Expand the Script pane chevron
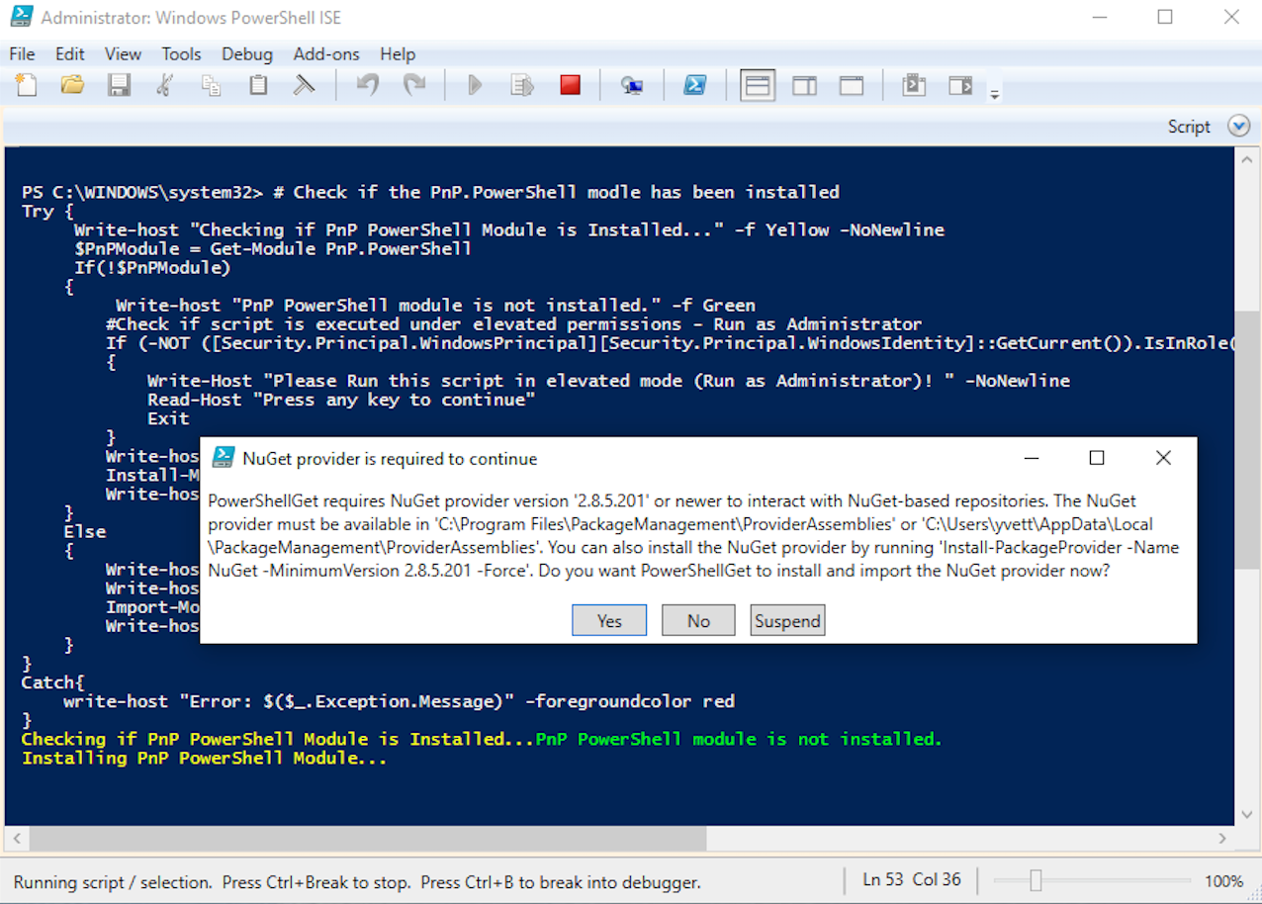This screenshot has width=1262, height=904. [1238, 127]
